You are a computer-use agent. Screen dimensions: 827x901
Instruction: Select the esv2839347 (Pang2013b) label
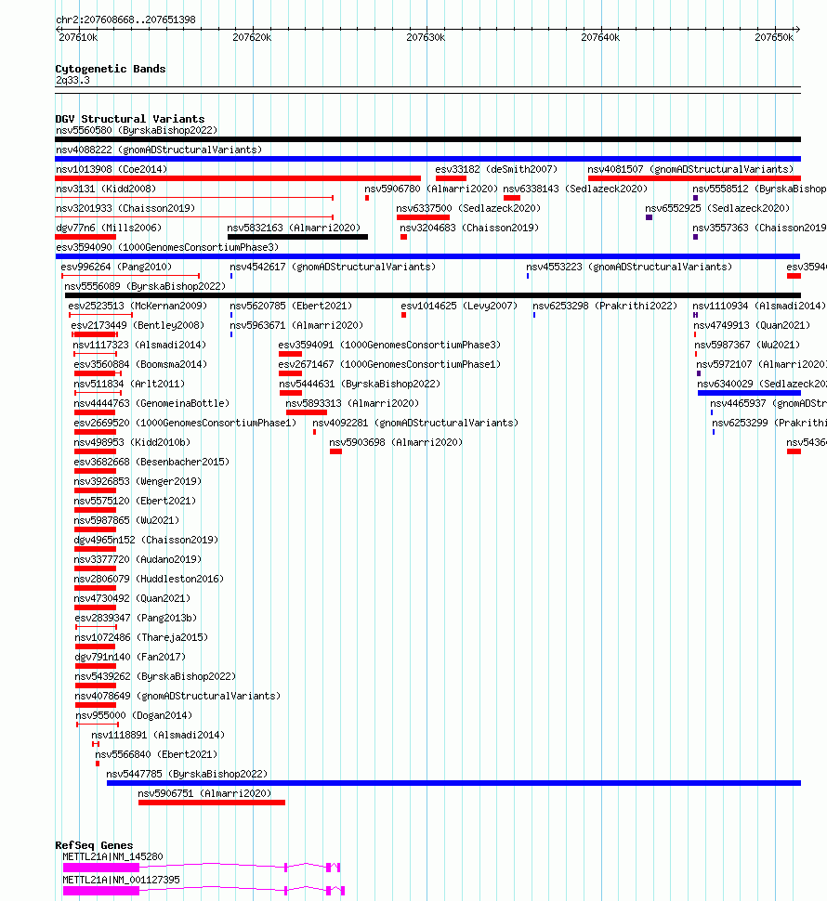(x=137, y=619)
